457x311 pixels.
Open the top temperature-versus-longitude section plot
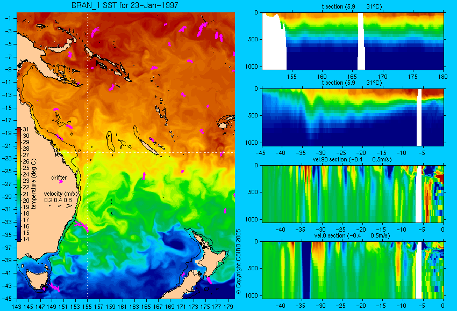(x=353, y=41)
